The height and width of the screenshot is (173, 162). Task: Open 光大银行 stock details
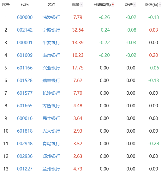tap(51, 131)
